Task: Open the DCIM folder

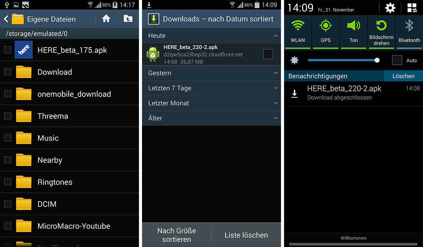Action: coord(47,204)
